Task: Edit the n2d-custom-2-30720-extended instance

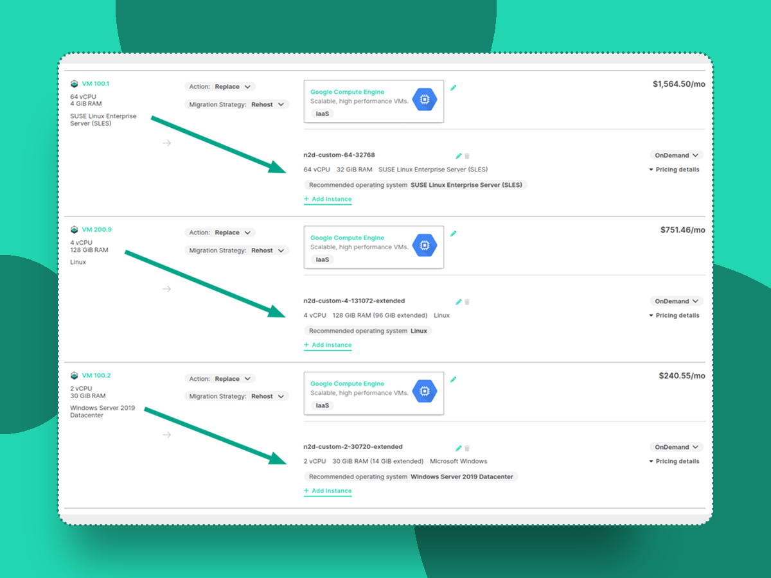Action: tap(459, 448)
